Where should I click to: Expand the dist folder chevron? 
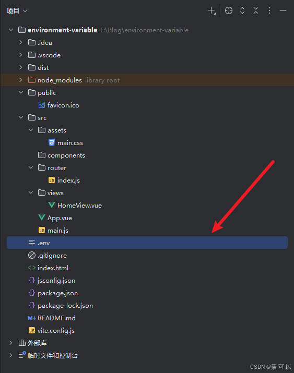[21, 68]
